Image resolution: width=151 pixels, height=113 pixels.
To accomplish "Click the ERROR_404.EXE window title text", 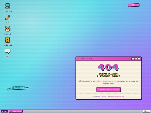I will pyautogui.click(x=86, y=59).
